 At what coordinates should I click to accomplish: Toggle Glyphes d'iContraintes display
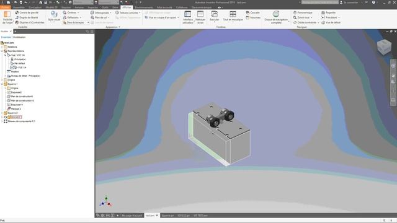30,22
